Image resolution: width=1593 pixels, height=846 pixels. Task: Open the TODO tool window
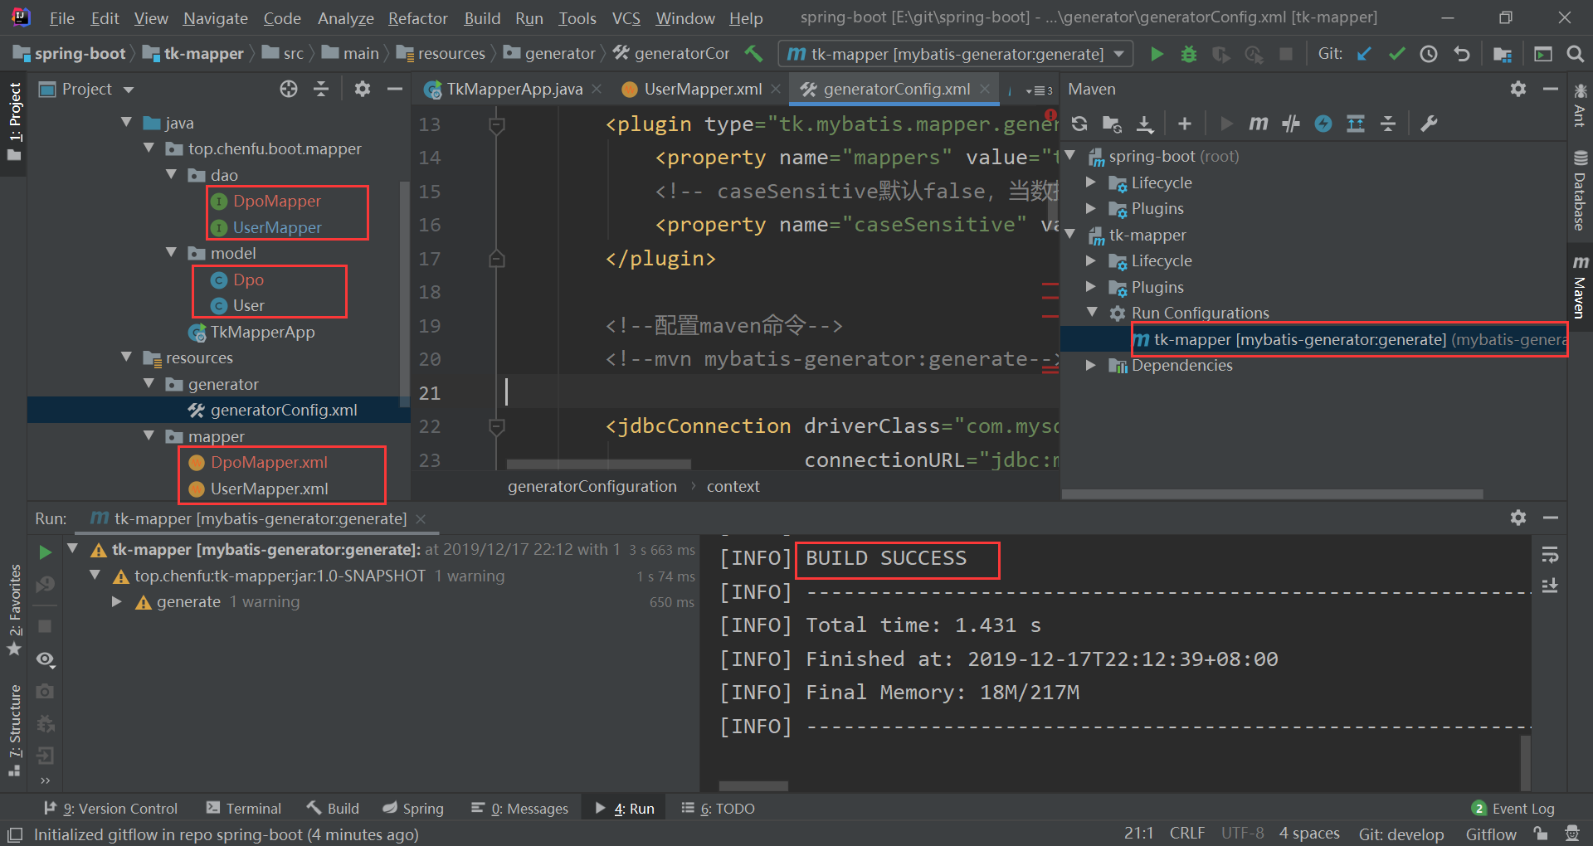(x=719, y=808)
